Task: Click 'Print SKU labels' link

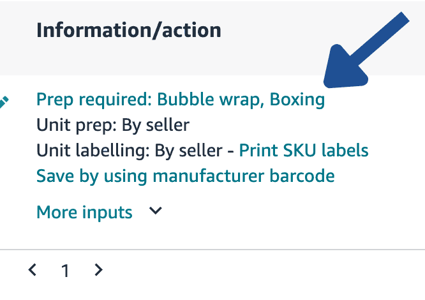Action: pyautogui.click(x=303, y=151)
